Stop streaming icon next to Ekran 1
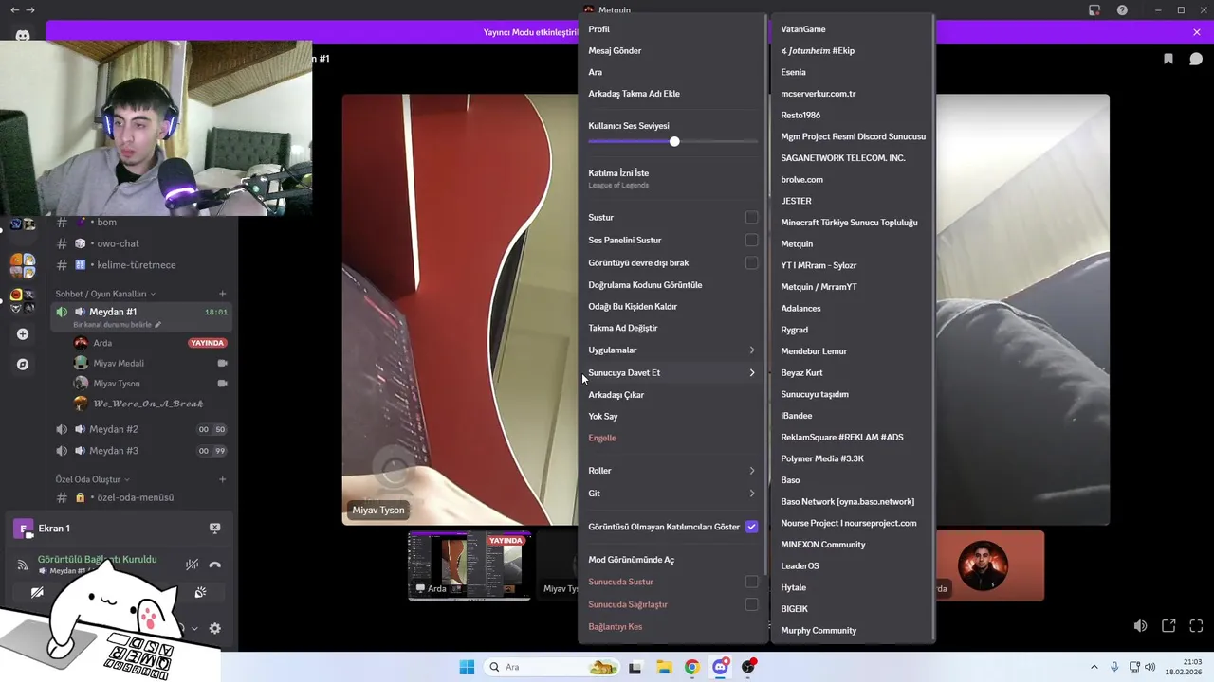Image resolution: width=1214 pixels, height=682 pixels. pos(214,528)
